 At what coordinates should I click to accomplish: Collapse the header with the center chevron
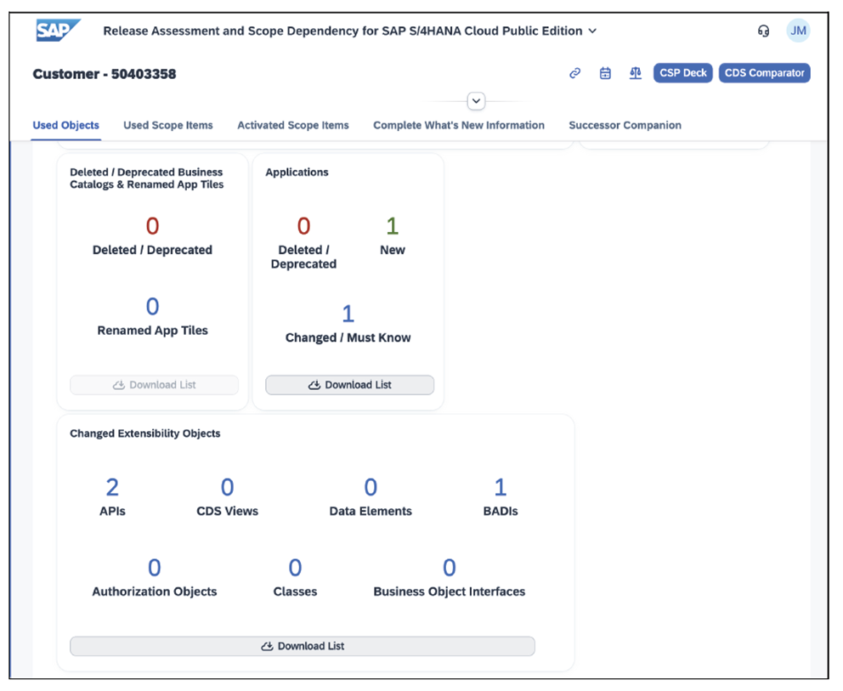476,100
